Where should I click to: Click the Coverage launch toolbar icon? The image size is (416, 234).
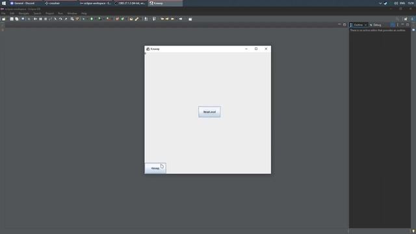[x=99, y=19]
